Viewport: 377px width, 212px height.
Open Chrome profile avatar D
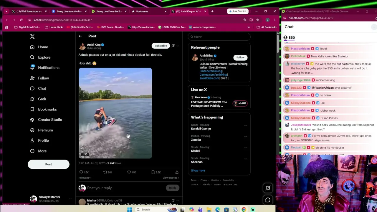[x=267, y=20]
